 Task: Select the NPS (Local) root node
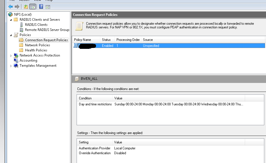pyautogui.click(x=23, y=14)
